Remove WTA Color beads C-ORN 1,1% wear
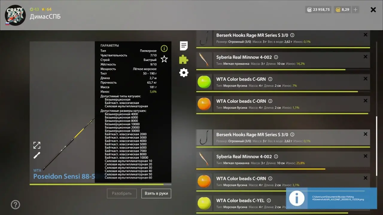 point(365,101)
